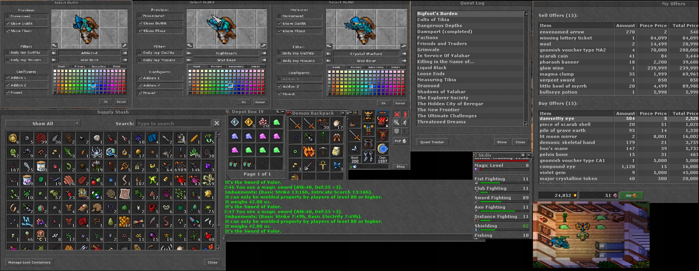The width and height of the screenshot is (699, 271).
Task: Click the Quest Log scroll down arrow
Action: click(x=526, y=123)
